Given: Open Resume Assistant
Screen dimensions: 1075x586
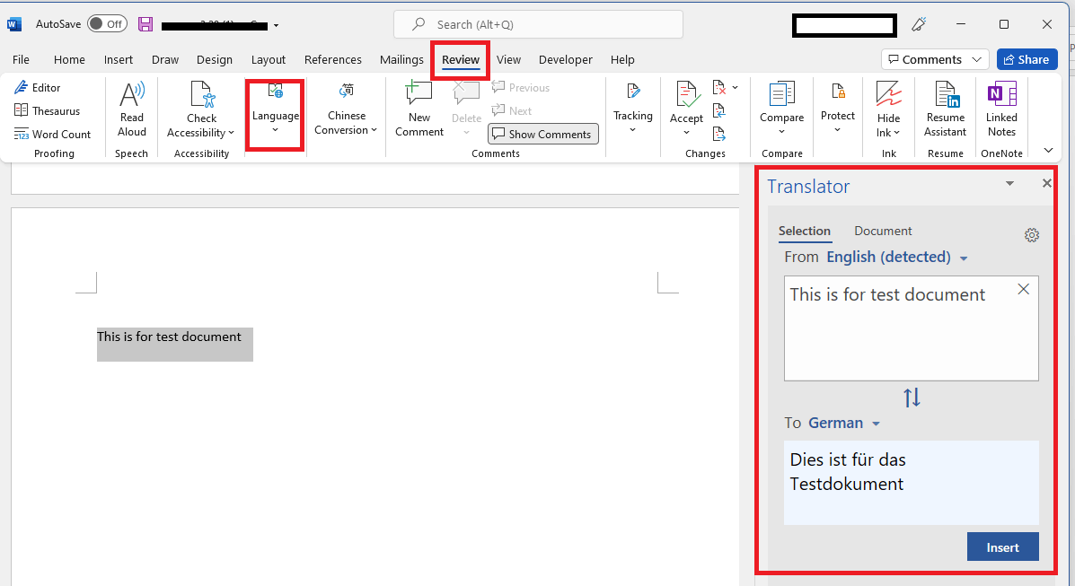Looking at the screenshot, I should pos(945,109).
